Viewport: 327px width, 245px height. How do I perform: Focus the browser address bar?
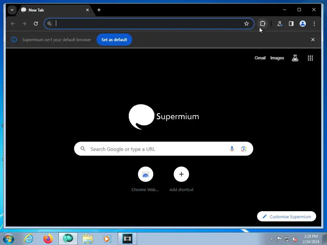tap(149, 24)
